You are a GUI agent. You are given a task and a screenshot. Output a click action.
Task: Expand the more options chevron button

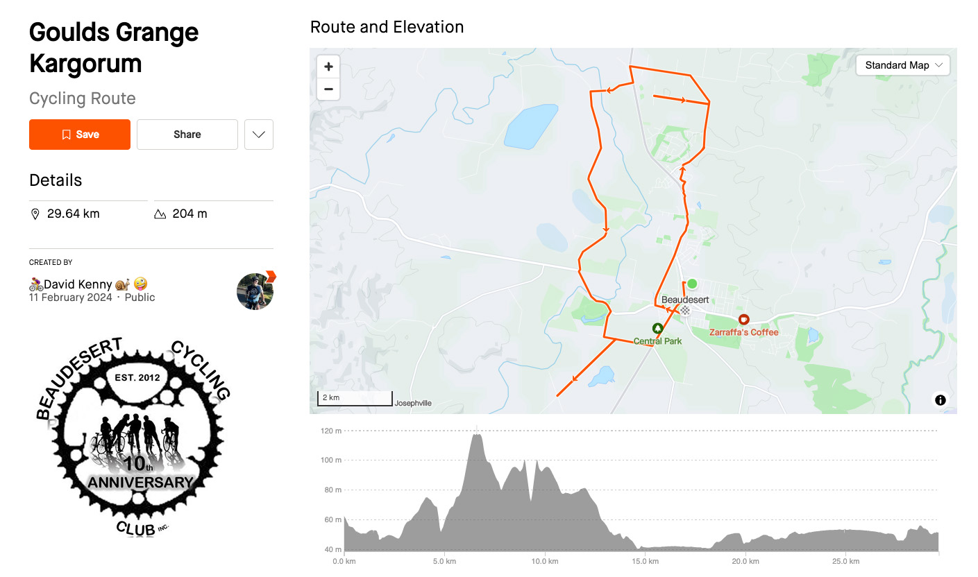tap(259, 135)
